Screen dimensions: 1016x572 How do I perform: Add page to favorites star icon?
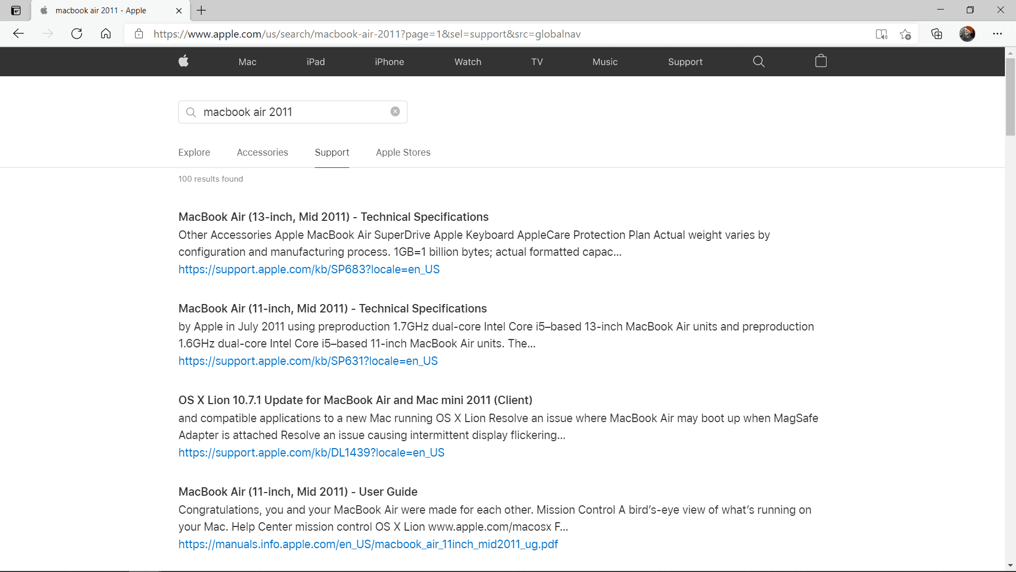pos(905,34)
